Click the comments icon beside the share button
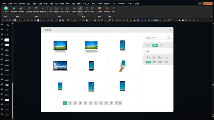214x120 pixels. click(200, 4)
